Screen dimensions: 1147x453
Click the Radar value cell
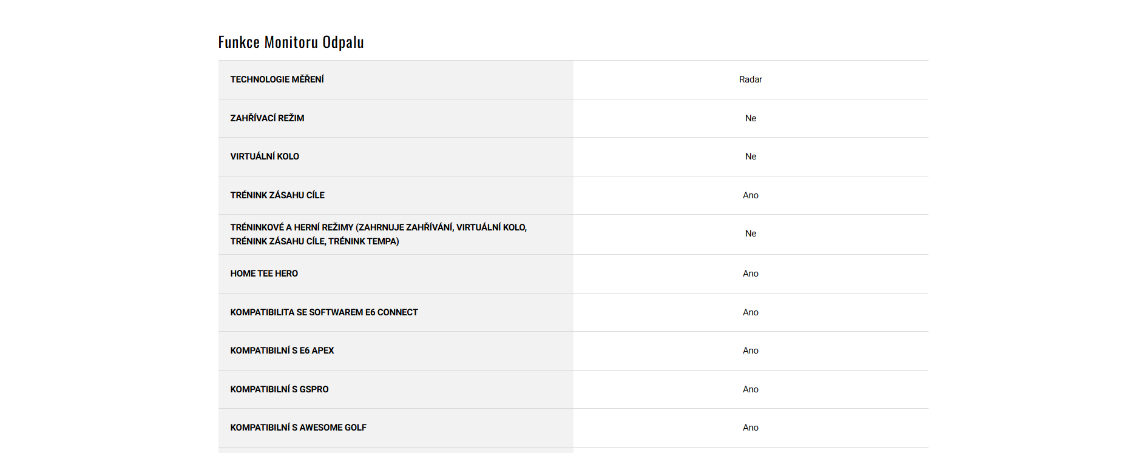(x=750, y=79)
